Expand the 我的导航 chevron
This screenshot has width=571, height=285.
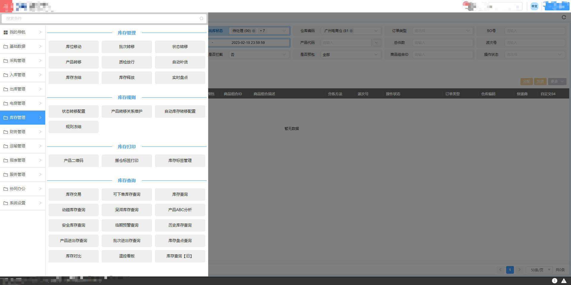pos(40,32)
